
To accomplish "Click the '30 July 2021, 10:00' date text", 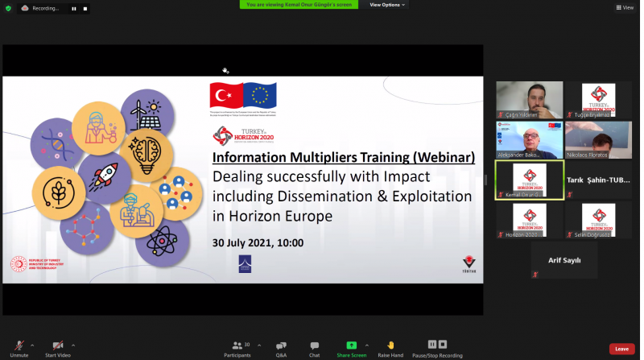I will 258,243.
